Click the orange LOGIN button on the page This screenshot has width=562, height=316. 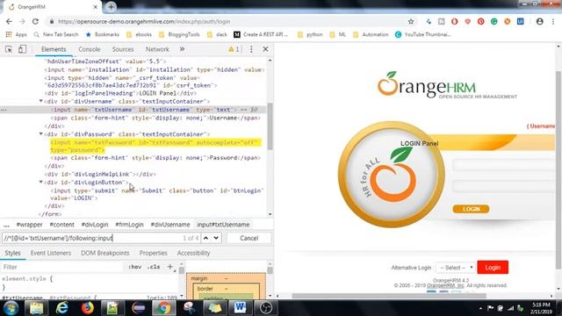pyautogui.click(x=471, y=209)
